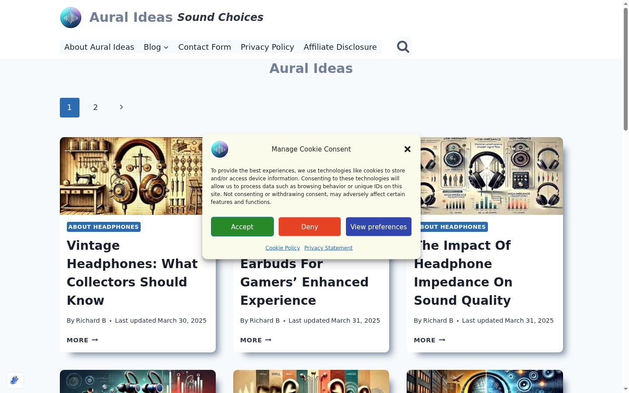Open Earbuds For Gamers article title
629x393 pixels.
(x=304, y=282)
